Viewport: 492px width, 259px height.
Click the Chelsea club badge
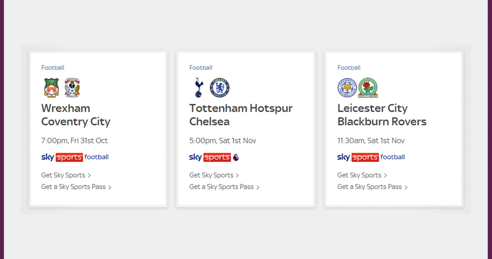pos(219,87)
